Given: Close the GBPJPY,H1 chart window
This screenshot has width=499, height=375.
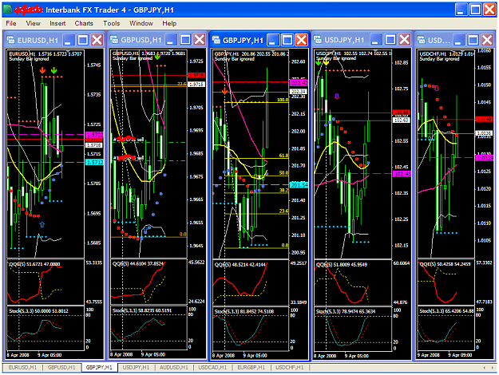Looking at the screenshot, I should pyautogui.click(x=301, y=40).
